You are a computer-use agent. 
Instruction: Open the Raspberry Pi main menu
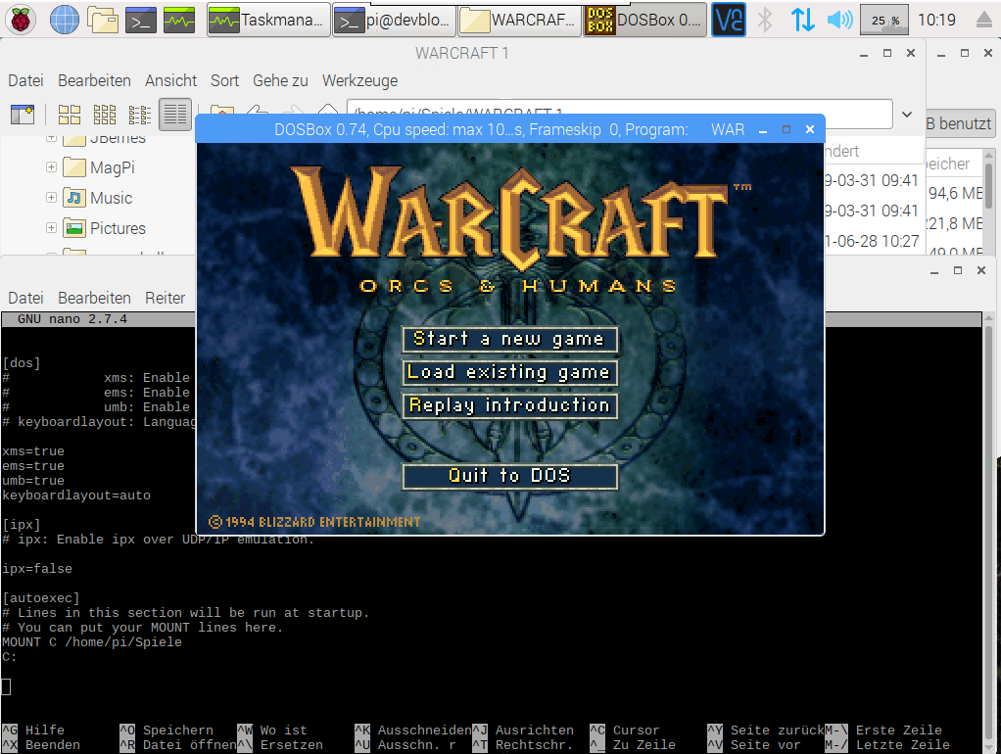point(21,20)
